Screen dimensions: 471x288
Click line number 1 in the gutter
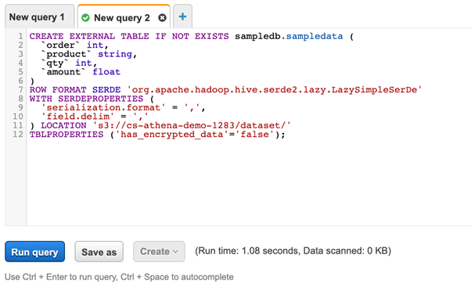click(x=20, y=36)
